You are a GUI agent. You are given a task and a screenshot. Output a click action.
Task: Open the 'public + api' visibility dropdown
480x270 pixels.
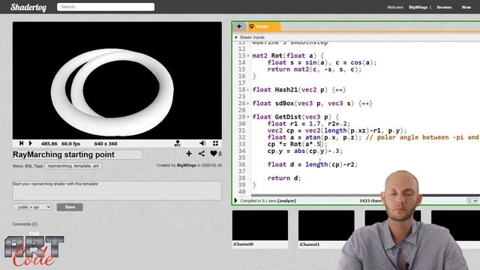tap(32, 207)
